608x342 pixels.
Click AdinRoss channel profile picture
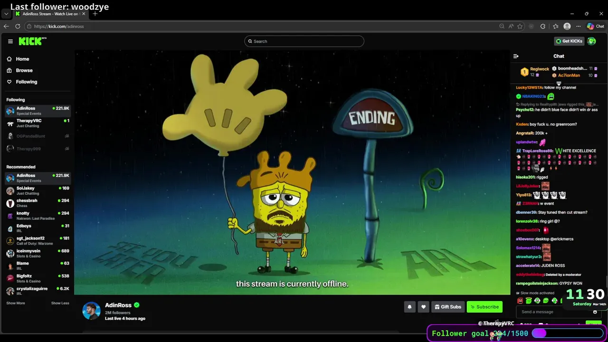91,311
